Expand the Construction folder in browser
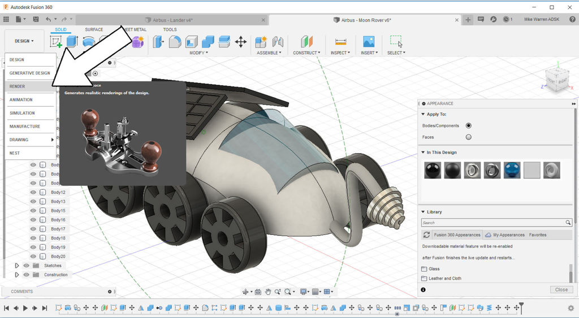The image size is (579, 318). (x=17, y=275)
